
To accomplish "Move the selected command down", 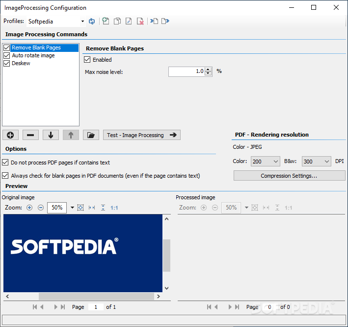I will pos(51,135).
